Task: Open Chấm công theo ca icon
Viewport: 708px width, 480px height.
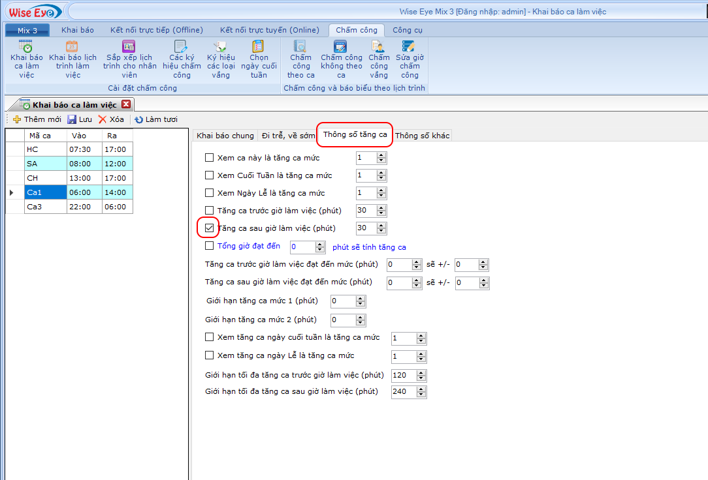Action: tap(300, 47)
